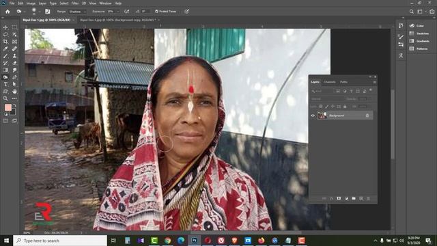The width and height of the screenshot is (437, 246).
Task: Toggle Quick Mask mode
Action: click(5, 121)
